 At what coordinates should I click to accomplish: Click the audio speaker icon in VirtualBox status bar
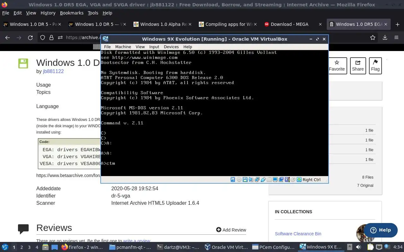[x=251, y=180]
